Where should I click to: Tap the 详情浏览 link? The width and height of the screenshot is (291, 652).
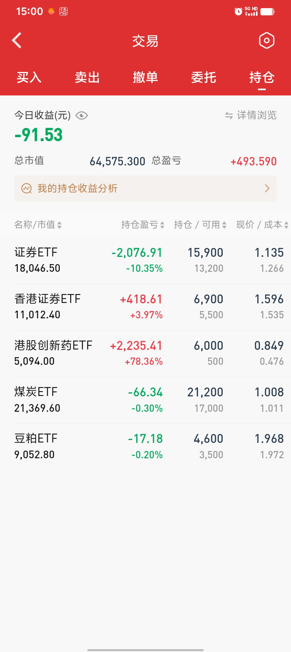coord(257,116)
